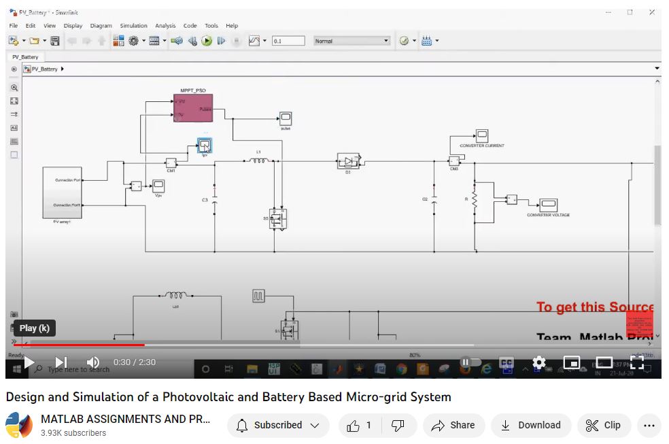The width and height of the screenshot is (669, 444).
Task: Click the zoom magnifier in left palette
Action: pyautogui.click(x=14, y=88)
